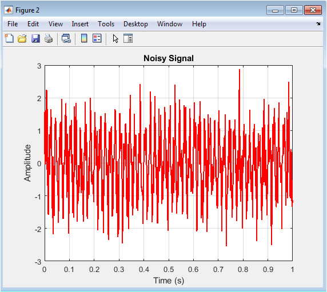Screen dimensions: 327x292
Task: Click the x-axis tick label 0.8
Action: pyautogui.click(x=243, y=270)
